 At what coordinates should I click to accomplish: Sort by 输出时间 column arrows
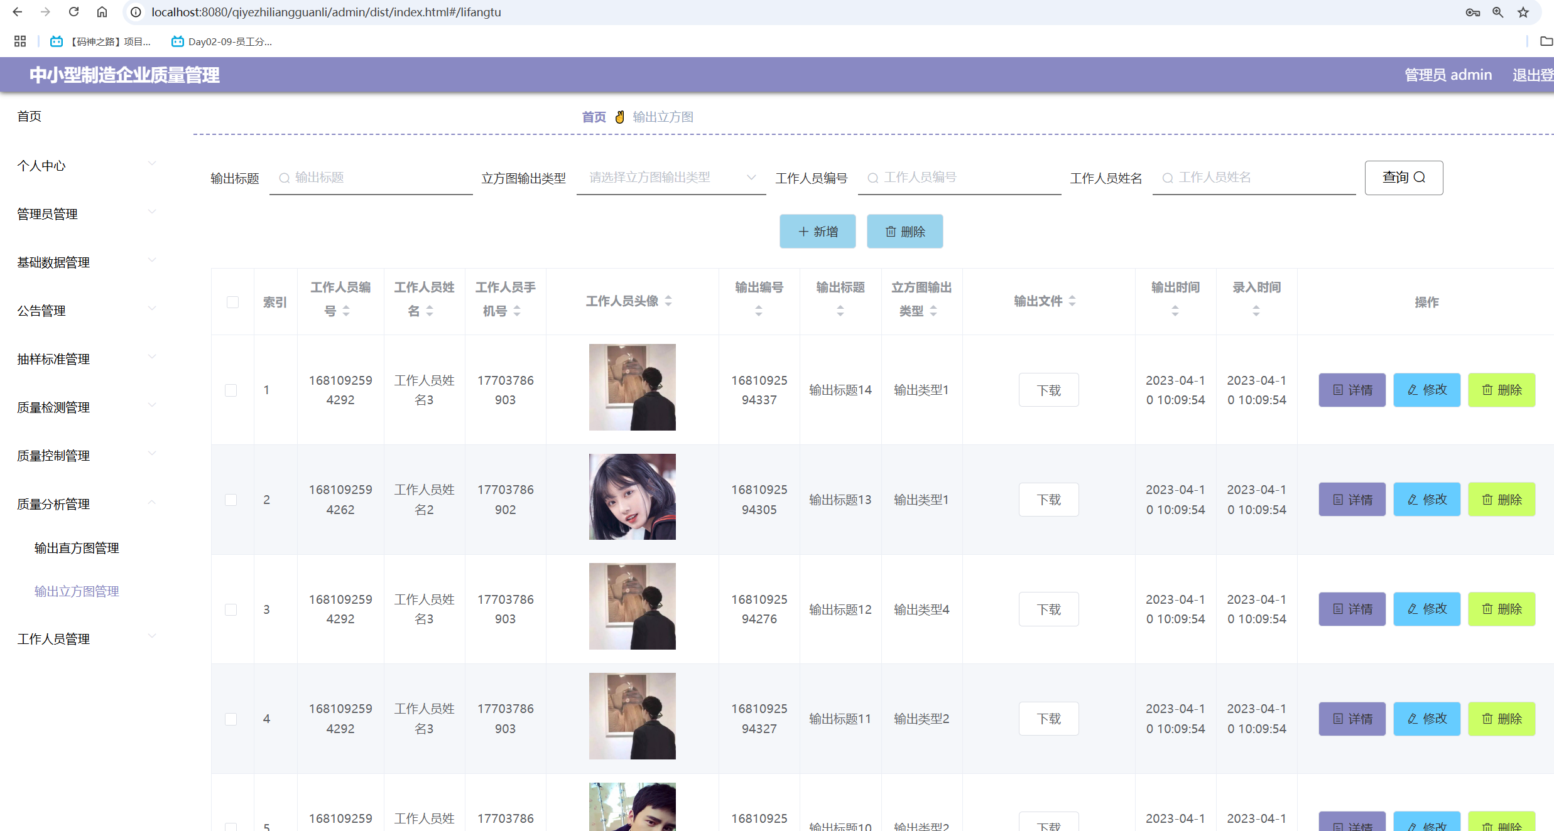point(1175,311)
